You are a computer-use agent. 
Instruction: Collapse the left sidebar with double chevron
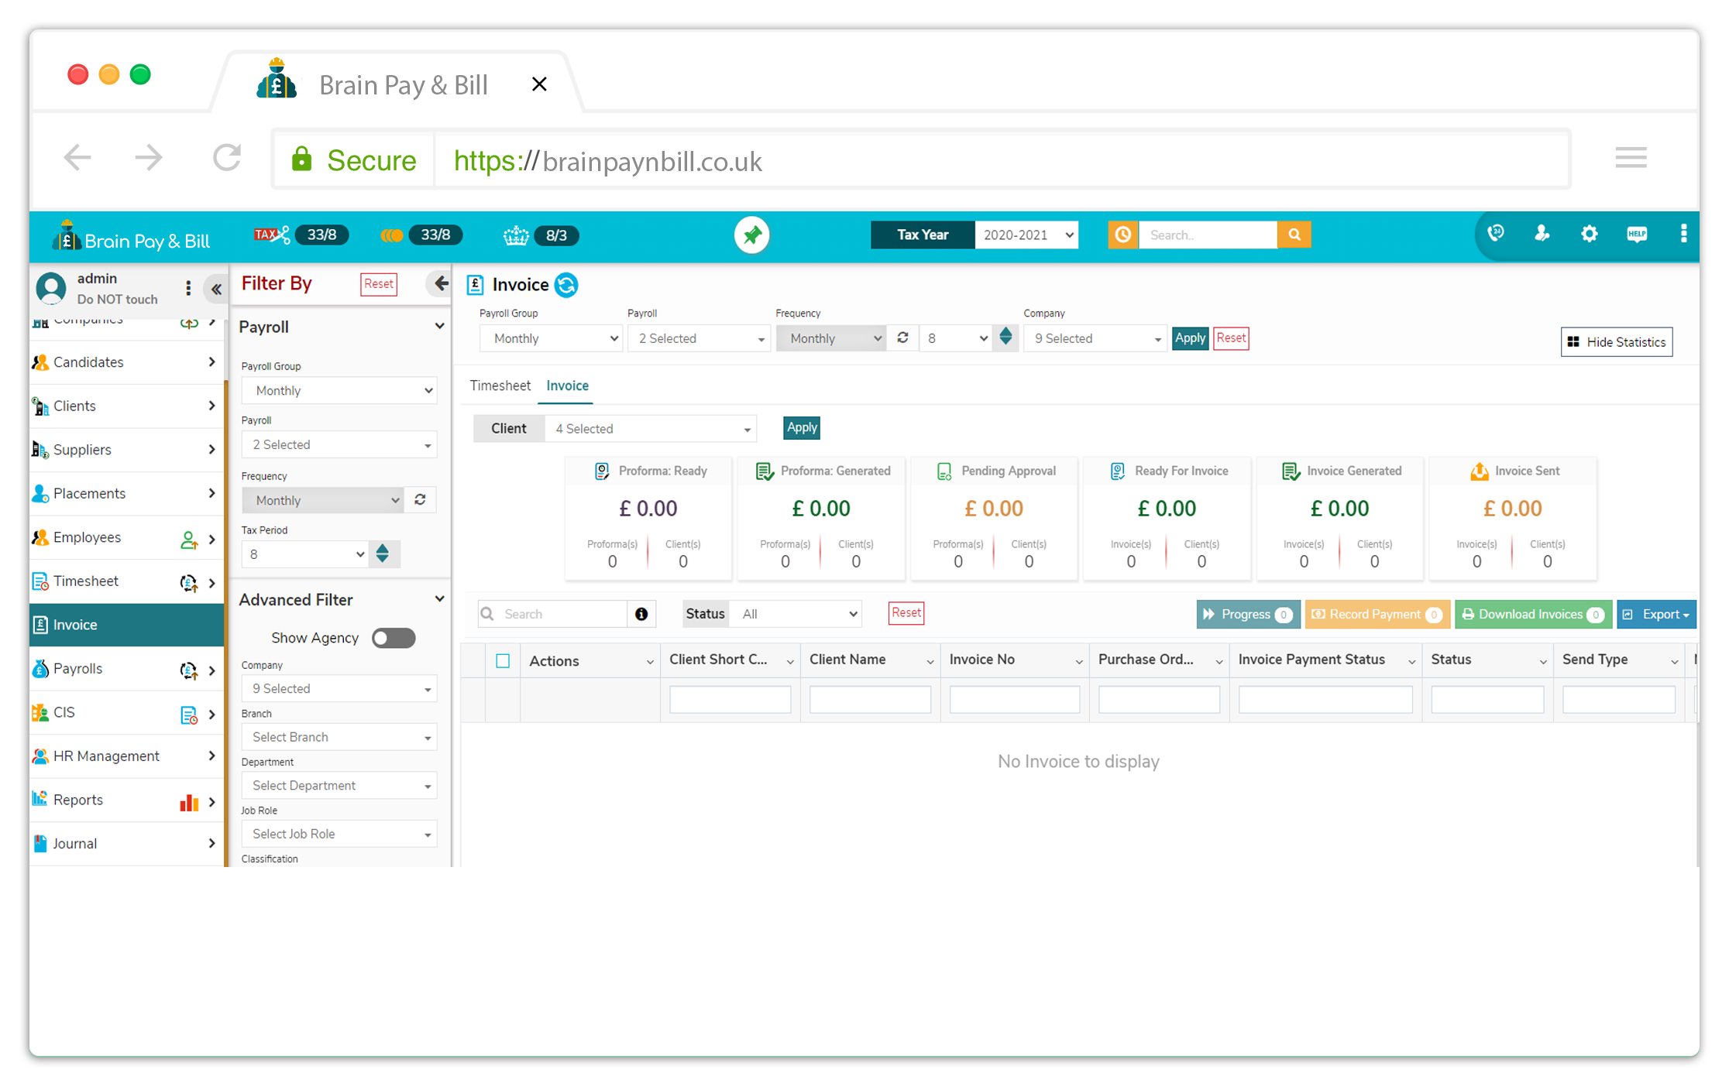[216, 289]
